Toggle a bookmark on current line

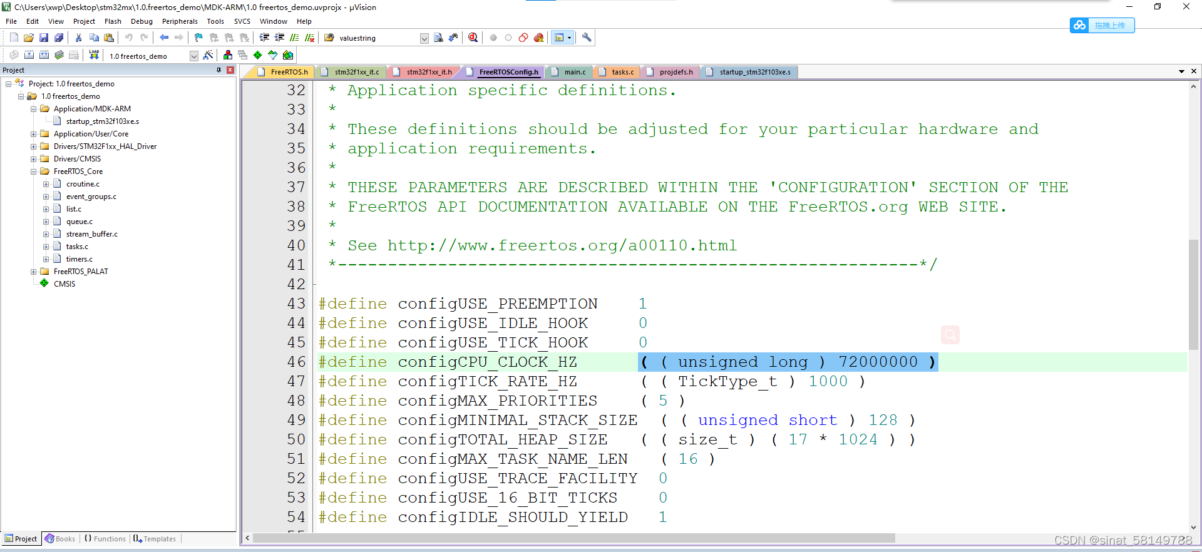pos(199,38)
